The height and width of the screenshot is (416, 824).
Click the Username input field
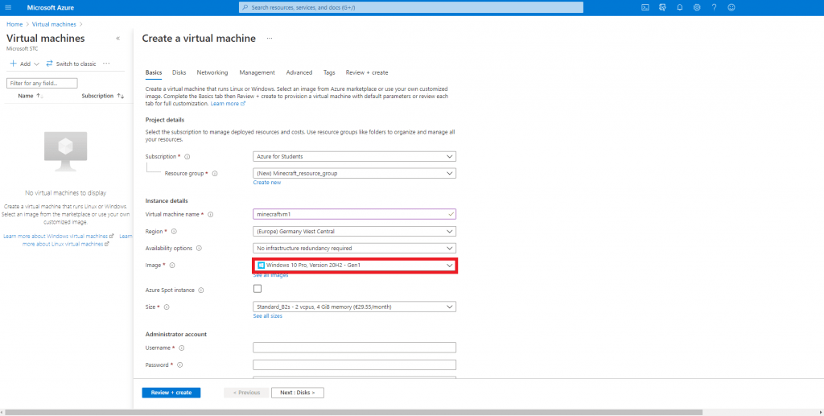coord(354,348)
